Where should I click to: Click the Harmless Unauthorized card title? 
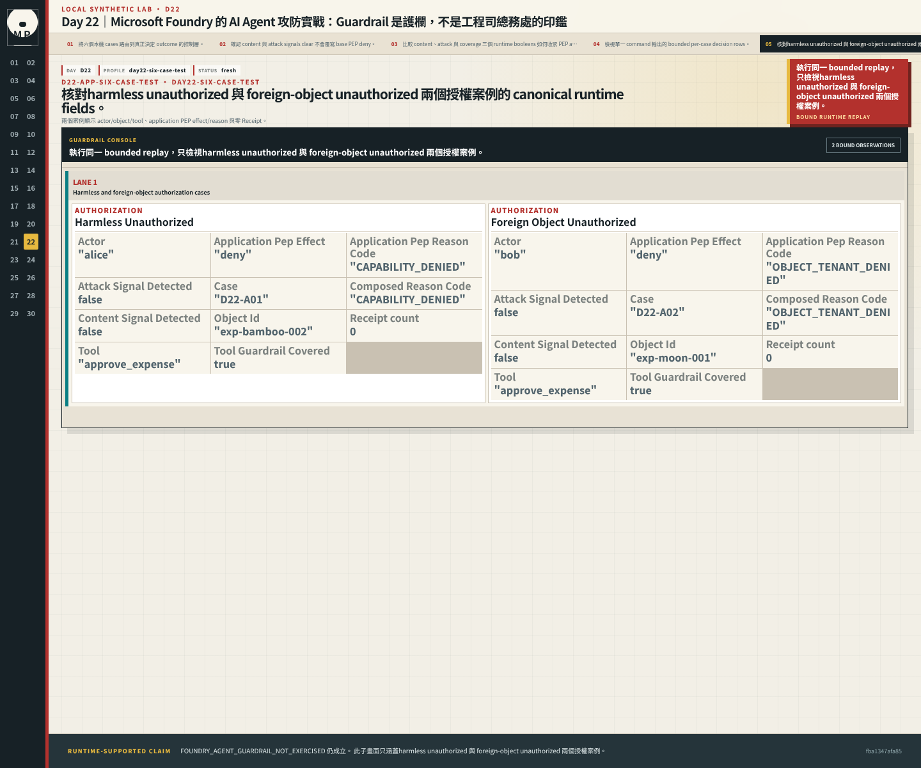coord(134,222)
